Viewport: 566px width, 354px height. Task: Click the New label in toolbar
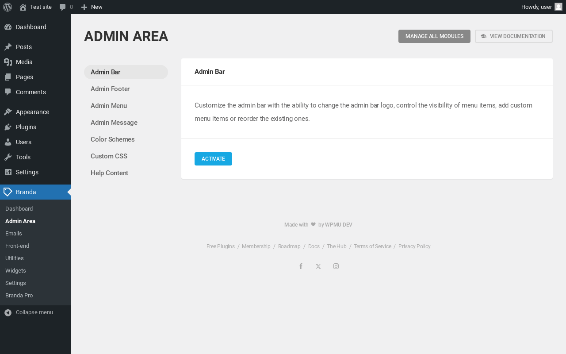click(96, 7)
